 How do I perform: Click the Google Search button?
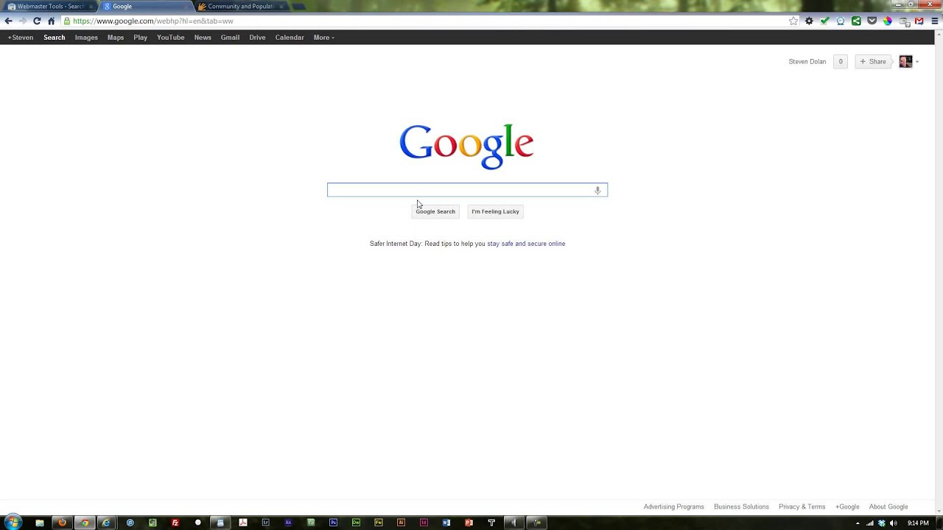click(435, 211)
